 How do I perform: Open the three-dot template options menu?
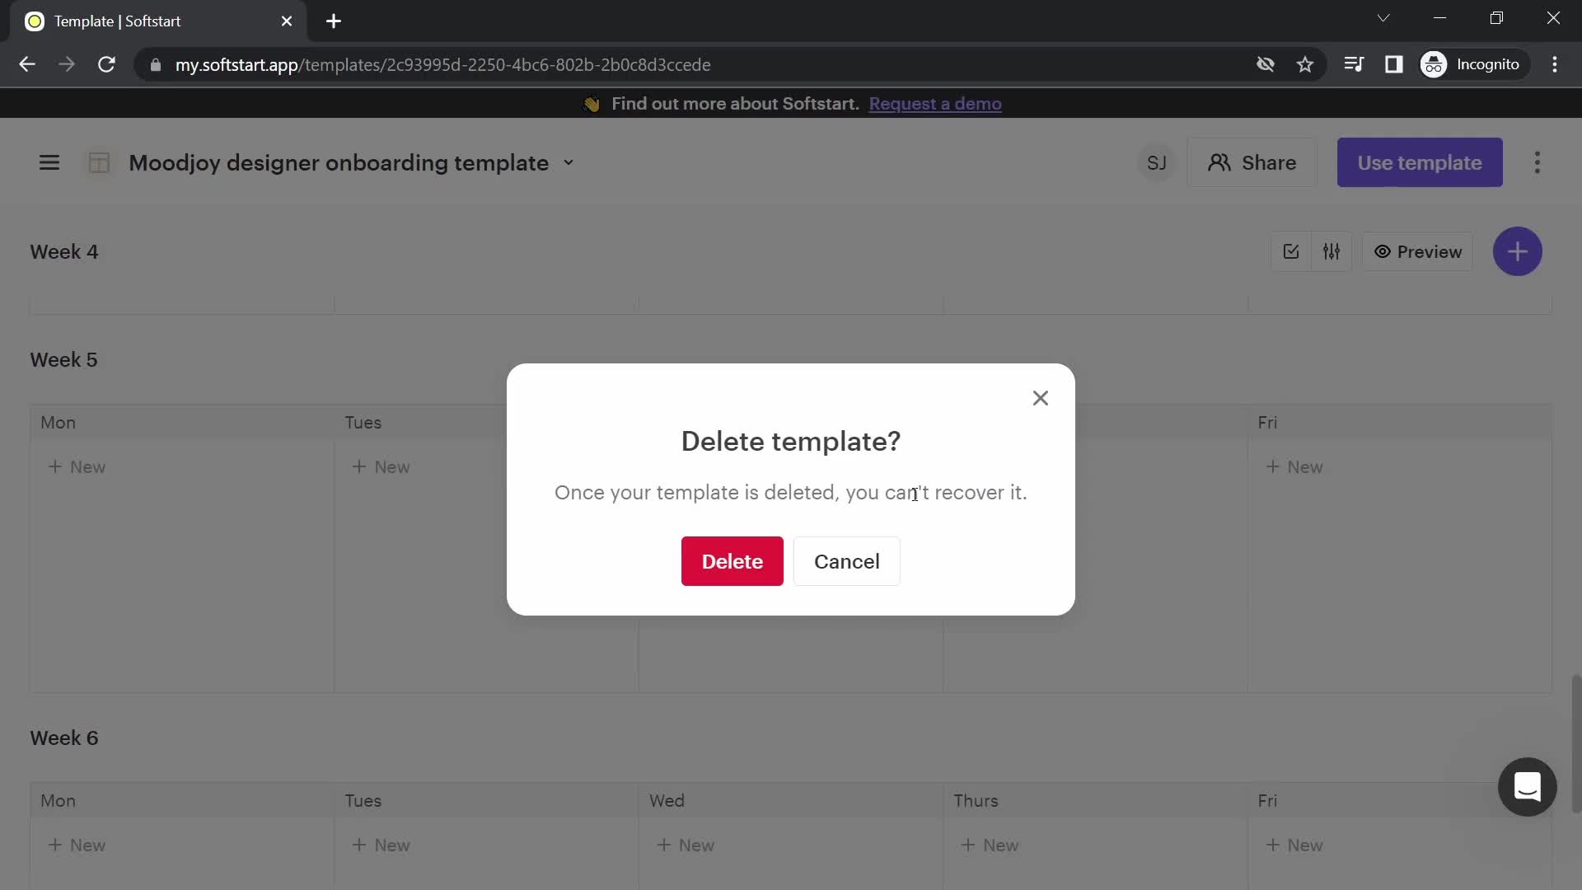click(x=1537, y=162)
